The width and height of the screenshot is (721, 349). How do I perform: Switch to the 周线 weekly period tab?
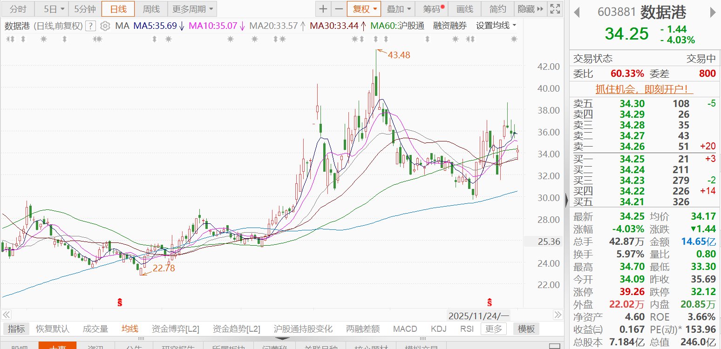(x=151, y=9)
